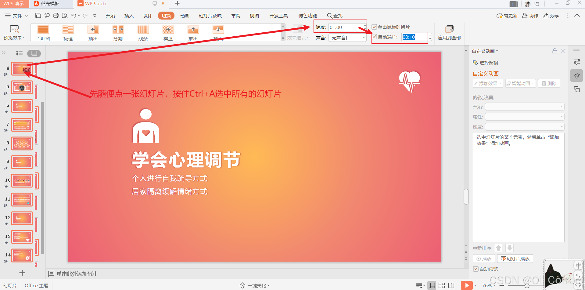Move animation order up arrow
This screenshot has width=585, height=290.
point(498,248)
